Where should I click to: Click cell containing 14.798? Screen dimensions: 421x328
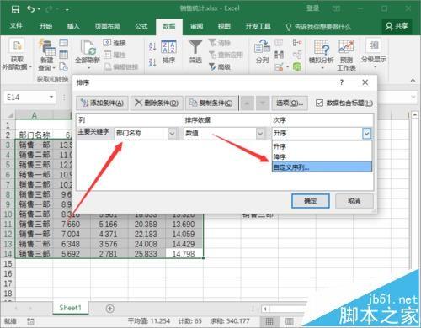coord(184,254)
